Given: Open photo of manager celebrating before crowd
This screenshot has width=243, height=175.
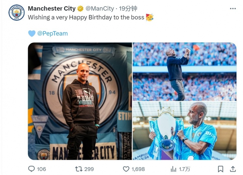Looking at the screenshot, I should (x=184, y=71).
